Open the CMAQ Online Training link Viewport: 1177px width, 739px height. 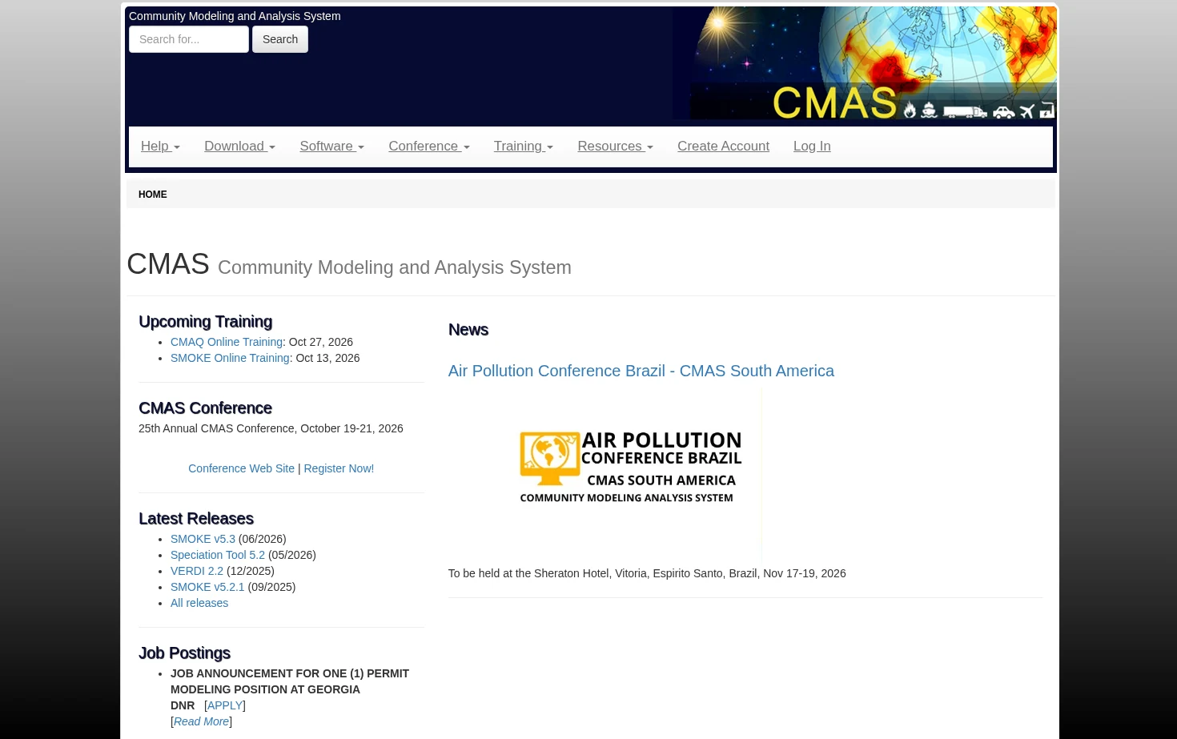[227, 342]
